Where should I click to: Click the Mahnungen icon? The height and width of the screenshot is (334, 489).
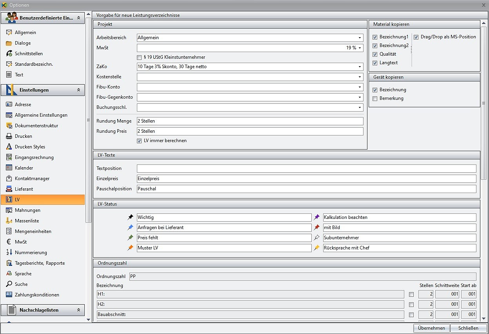pyautogui.click(x=9, y=210)
